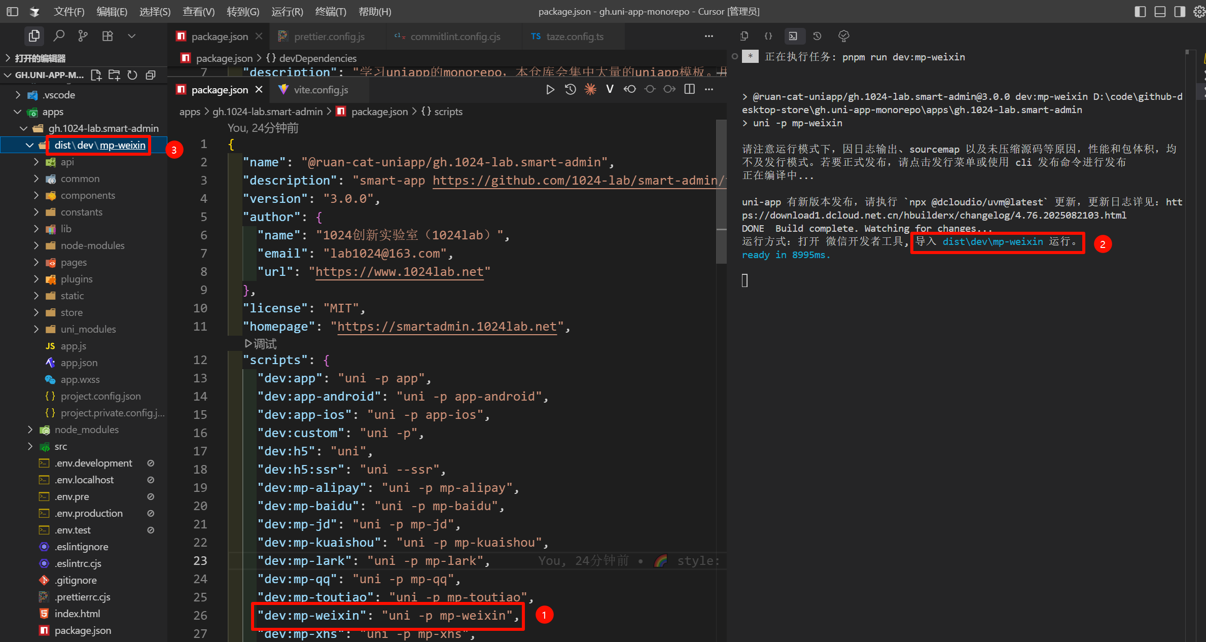Open the 编辑(E) menu

pos(112,11)
